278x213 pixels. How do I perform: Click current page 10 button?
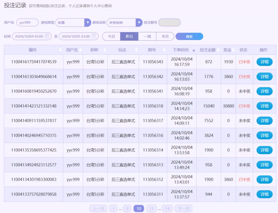139,209
